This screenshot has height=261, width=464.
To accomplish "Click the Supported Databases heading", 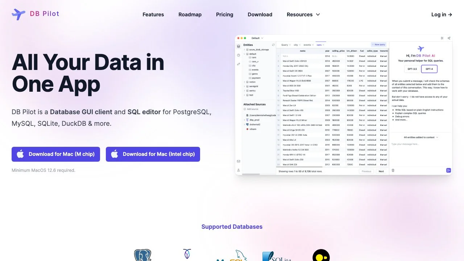I will pos(232,227).
